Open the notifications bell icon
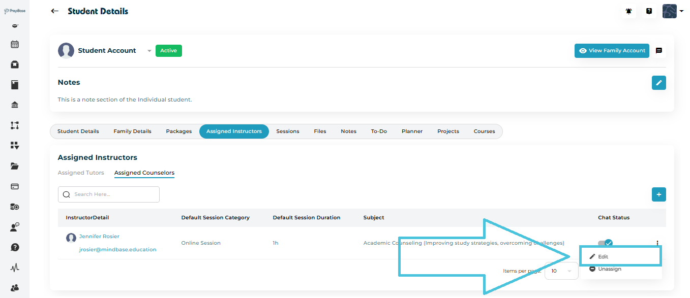The height and width of the screenshot is (298, 690). 629,11
